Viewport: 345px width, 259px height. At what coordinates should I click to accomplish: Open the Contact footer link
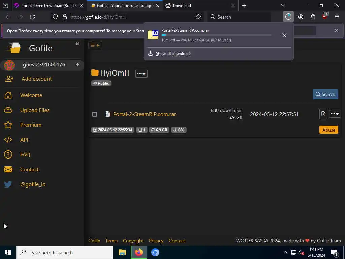177,241
